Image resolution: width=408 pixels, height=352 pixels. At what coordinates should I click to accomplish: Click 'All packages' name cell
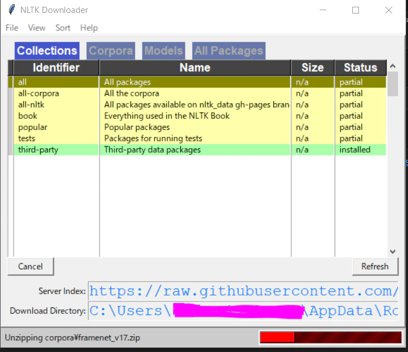pos(195,82)
